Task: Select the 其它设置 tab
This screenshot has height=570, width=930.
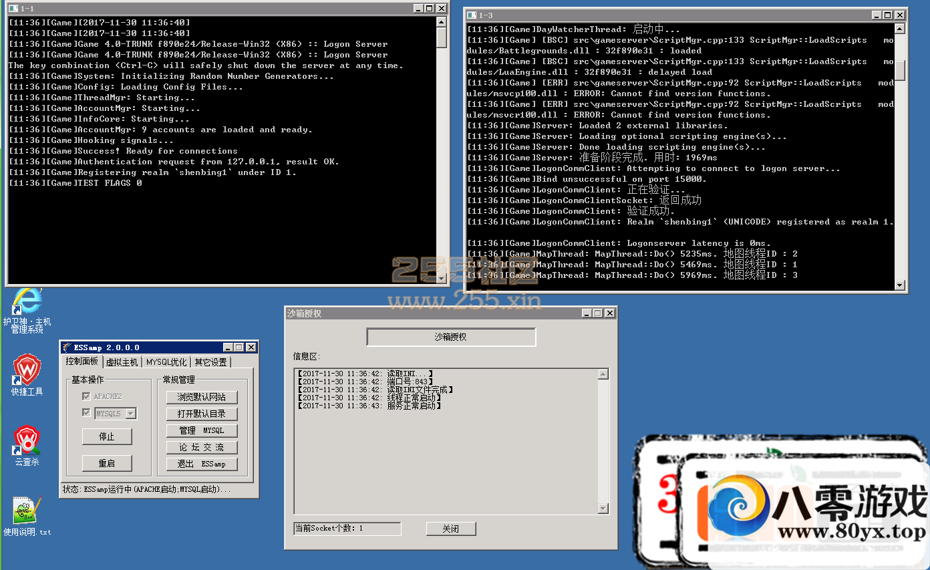Action: (x=210, y=362)
